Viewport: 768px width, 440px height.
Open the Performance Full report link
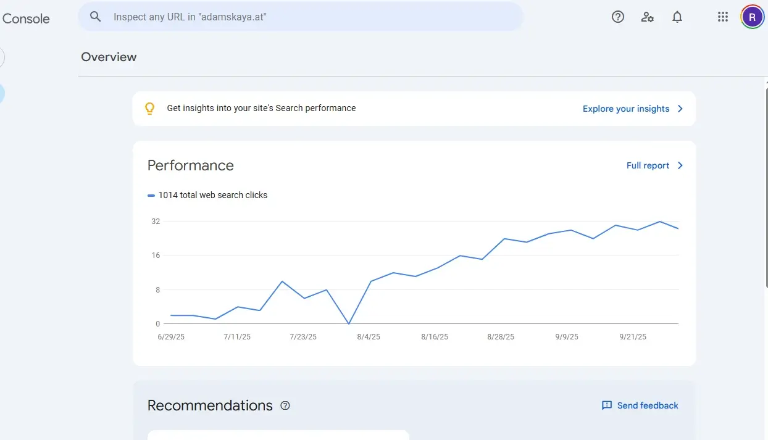point(648,165)
